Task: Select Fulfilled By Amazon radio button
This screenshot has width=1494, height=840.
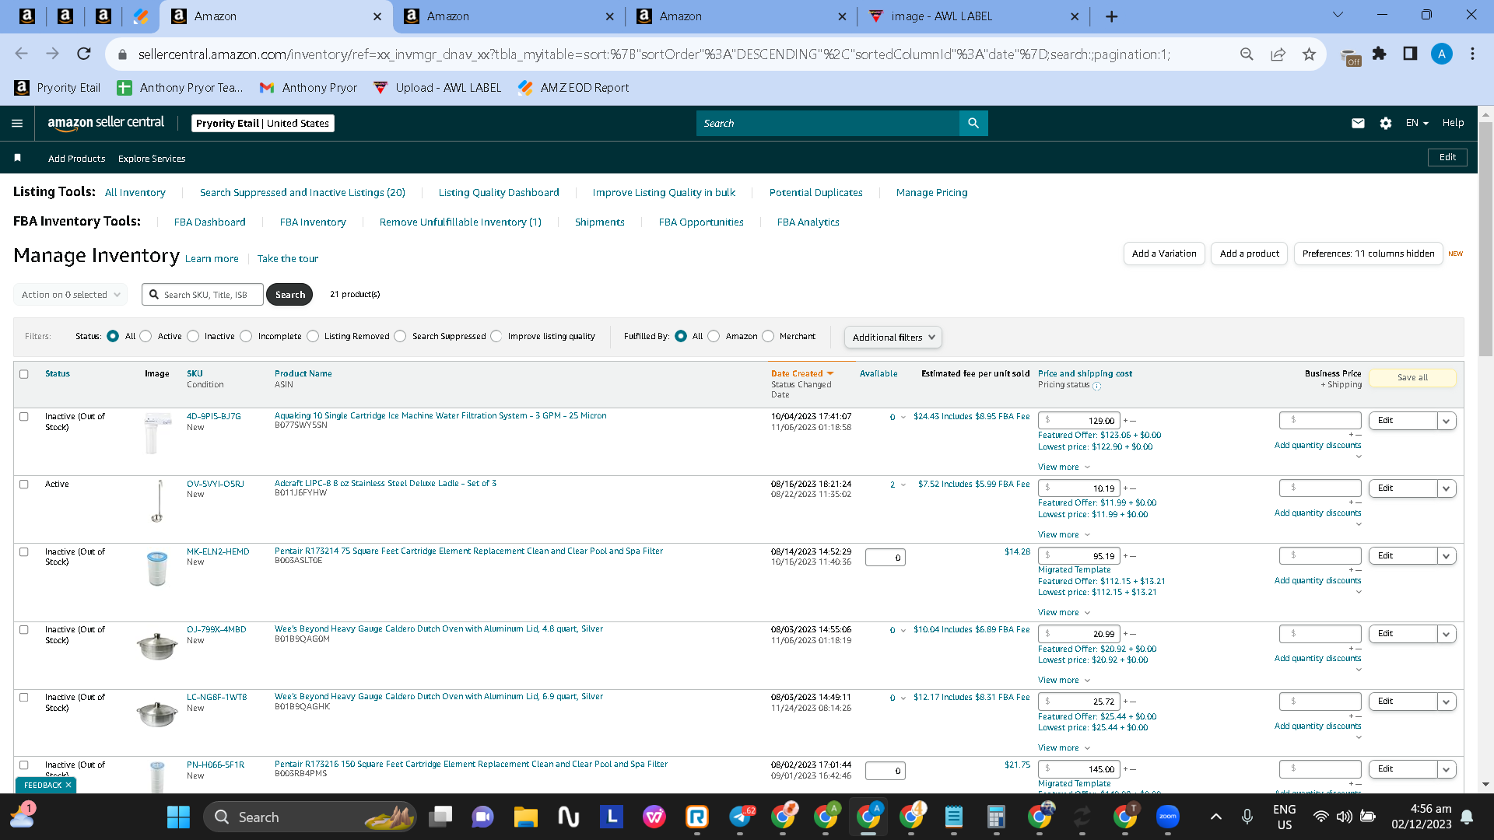Action: 714,336
